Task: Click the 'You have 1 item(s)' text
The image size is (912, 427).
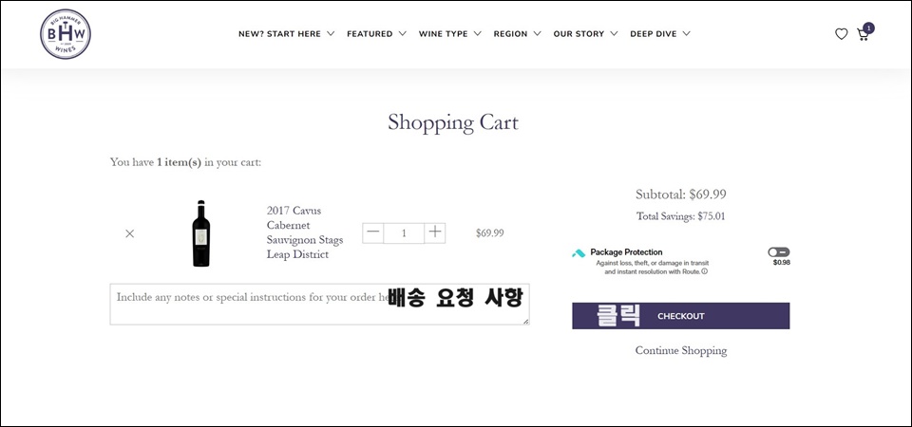Action: tap(185, 162)
